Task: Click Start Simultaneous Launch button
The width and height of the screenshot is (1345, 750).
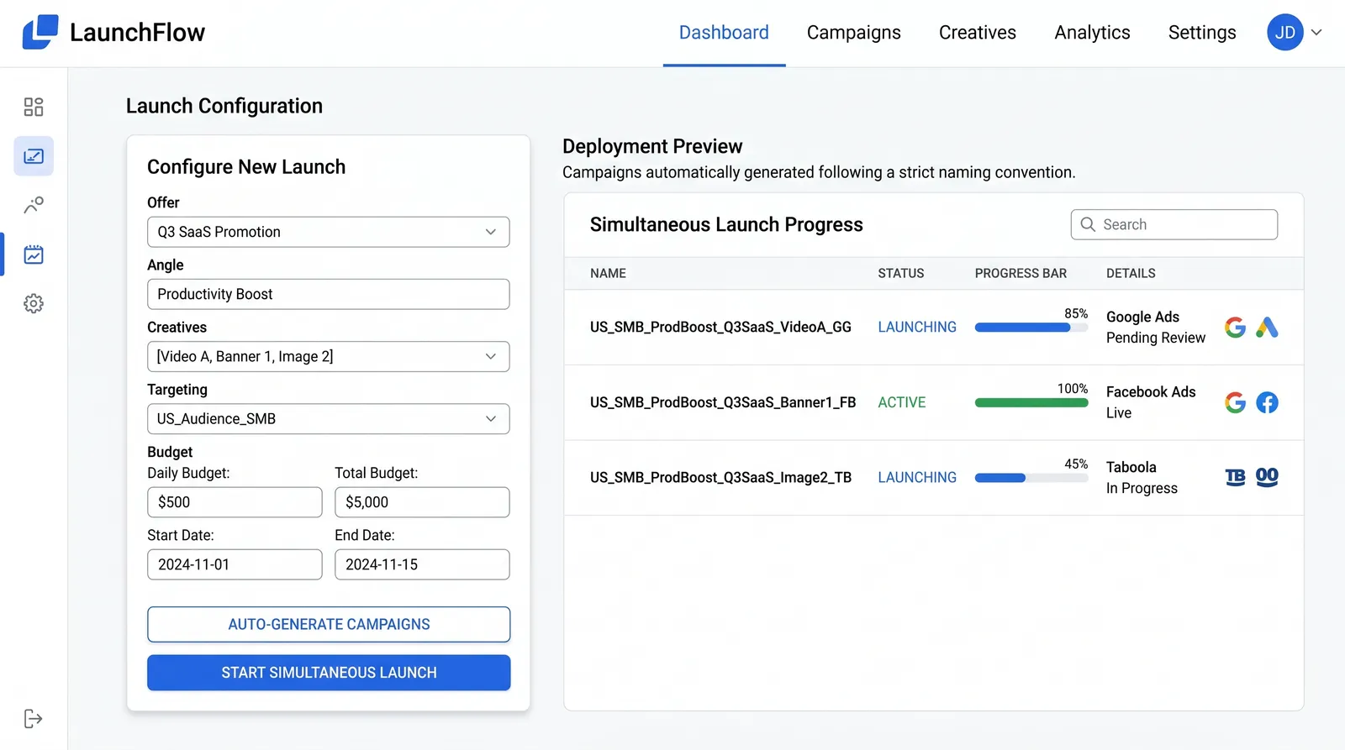Action: tap(329, 673)
